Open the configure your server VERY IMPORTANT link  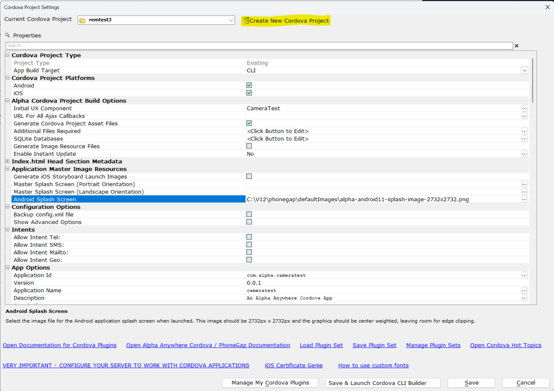(x=126, y=365)
